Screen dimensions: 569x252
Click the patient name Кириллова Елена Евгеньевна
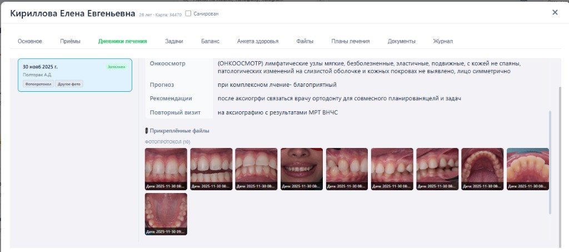pos(73,13)
